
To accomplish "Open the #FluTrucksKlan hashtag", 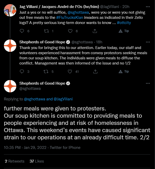I will click(x=70, y=18).
